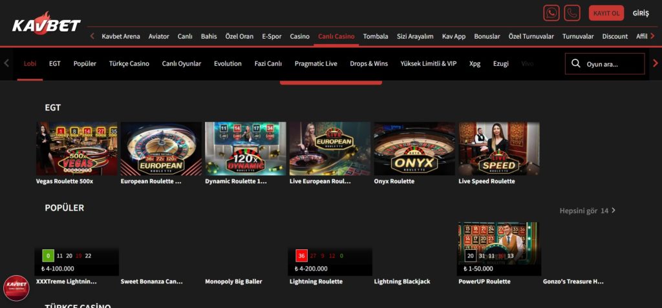Image resolution: width=662 pixels, height=308 pixels.
Task: Click Gonzo's Treasure H... title
Action: pyautogui.click(x=573, y=282)
